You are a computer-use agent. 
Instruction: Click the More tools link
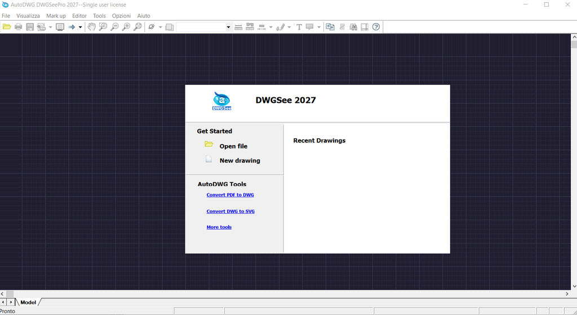coord(219,227)
